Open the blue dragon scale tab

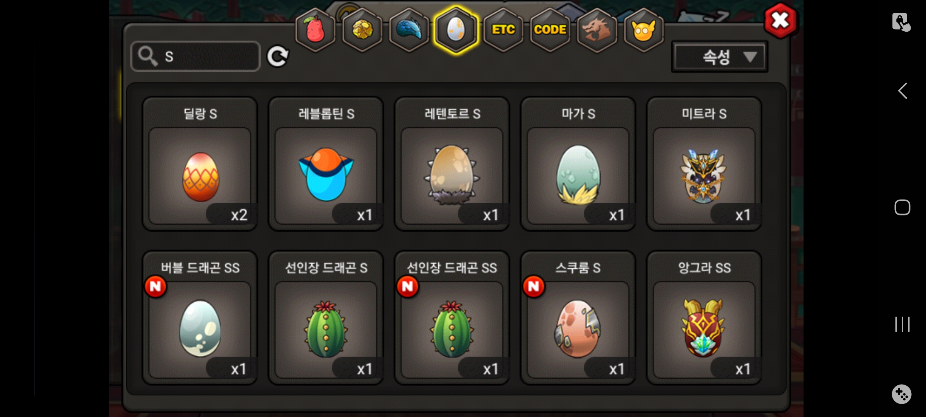point(409,30)
